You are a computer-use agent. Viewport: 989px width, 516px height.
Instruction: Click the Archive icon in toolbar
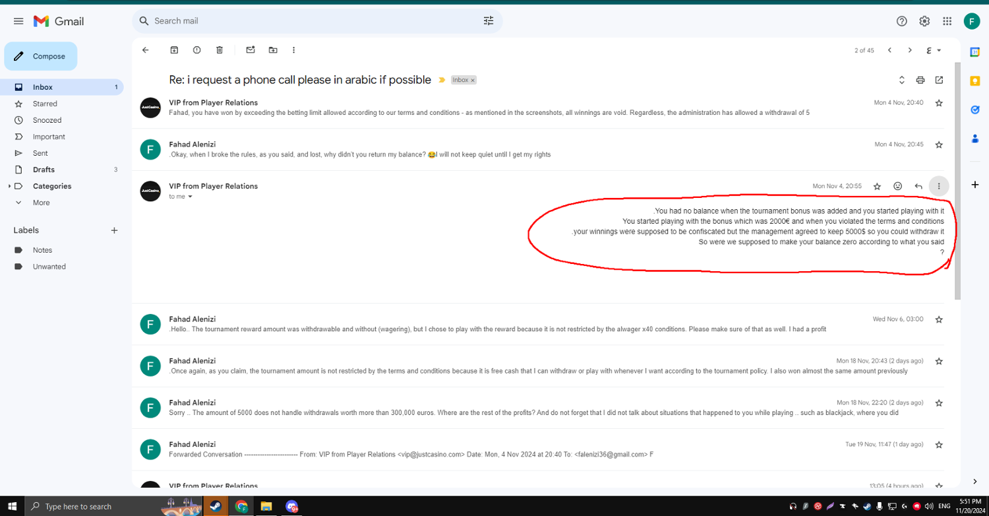point(174,50)
